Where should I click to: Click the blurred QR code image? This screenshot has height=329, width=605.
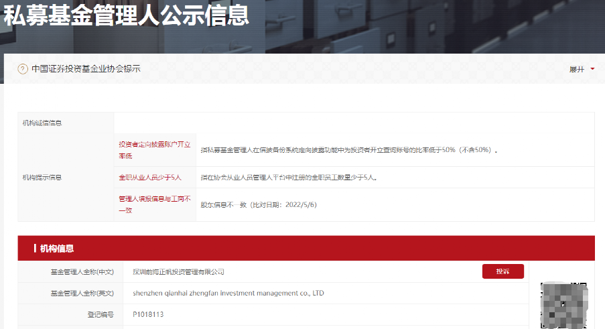tap(563, 306)
